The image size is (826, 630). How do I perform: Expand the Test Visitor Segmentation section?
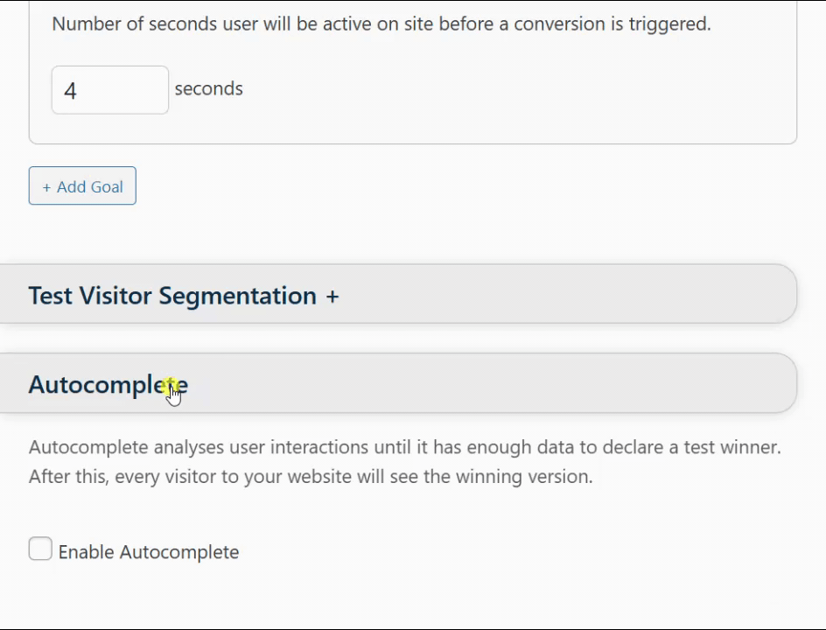[x=398, y=295]
